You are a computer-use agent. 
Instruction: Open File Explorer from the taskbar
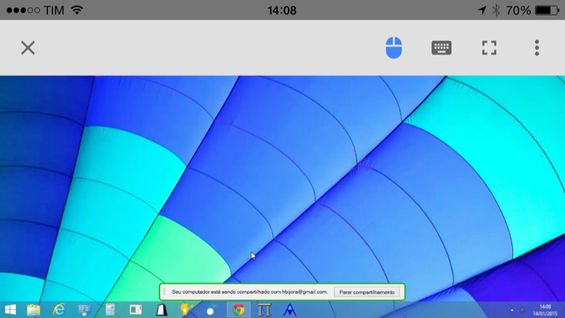coord(33,310)
